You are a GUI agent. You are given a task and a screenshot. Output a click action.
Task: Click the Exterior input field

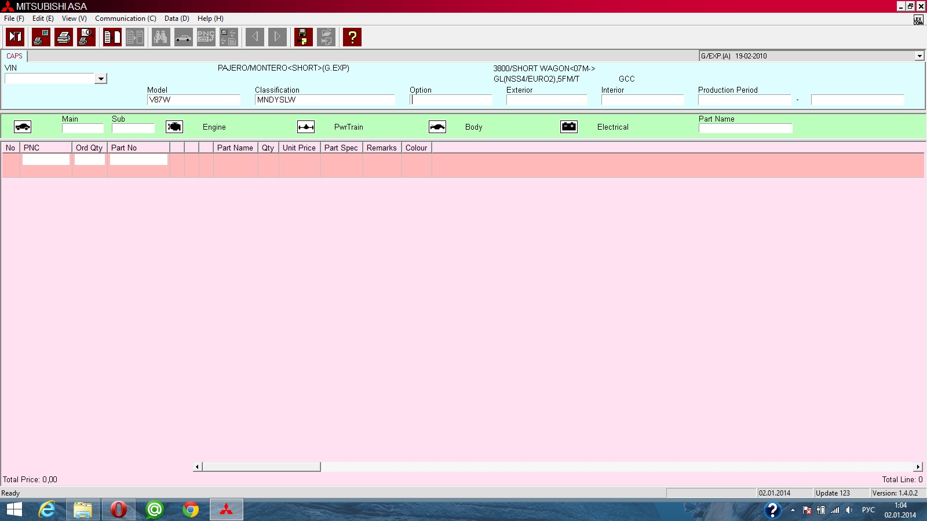coord(547,100)
